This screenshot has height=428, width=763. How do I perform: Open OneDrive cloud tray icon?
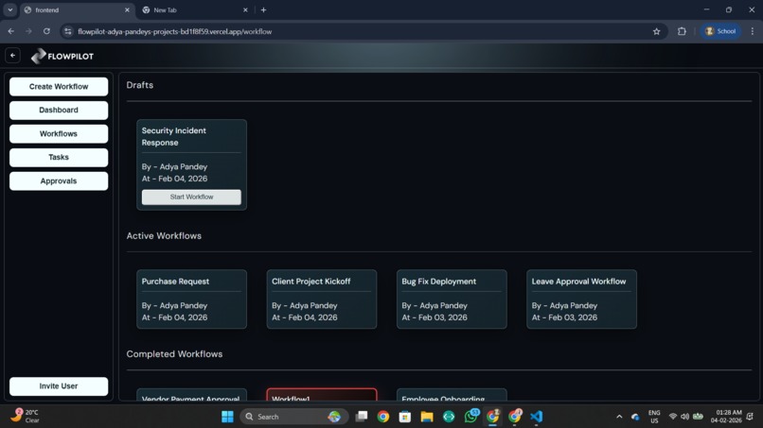pos(635,417)
